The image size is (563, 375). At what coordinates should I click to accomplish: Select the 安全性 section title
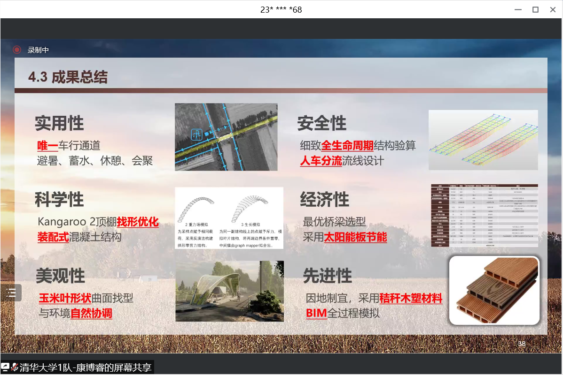click(321, 123)
